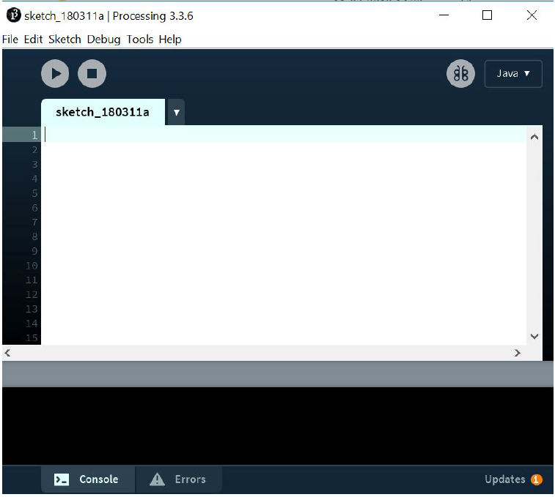Stop the running sketch

pos(92,73)
